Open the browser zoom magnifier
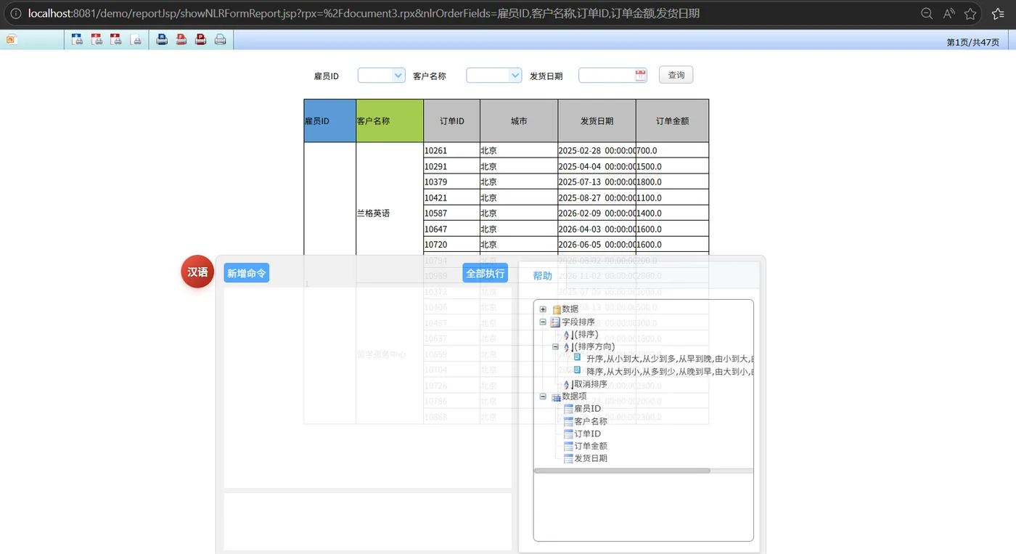 coord(927,14)
